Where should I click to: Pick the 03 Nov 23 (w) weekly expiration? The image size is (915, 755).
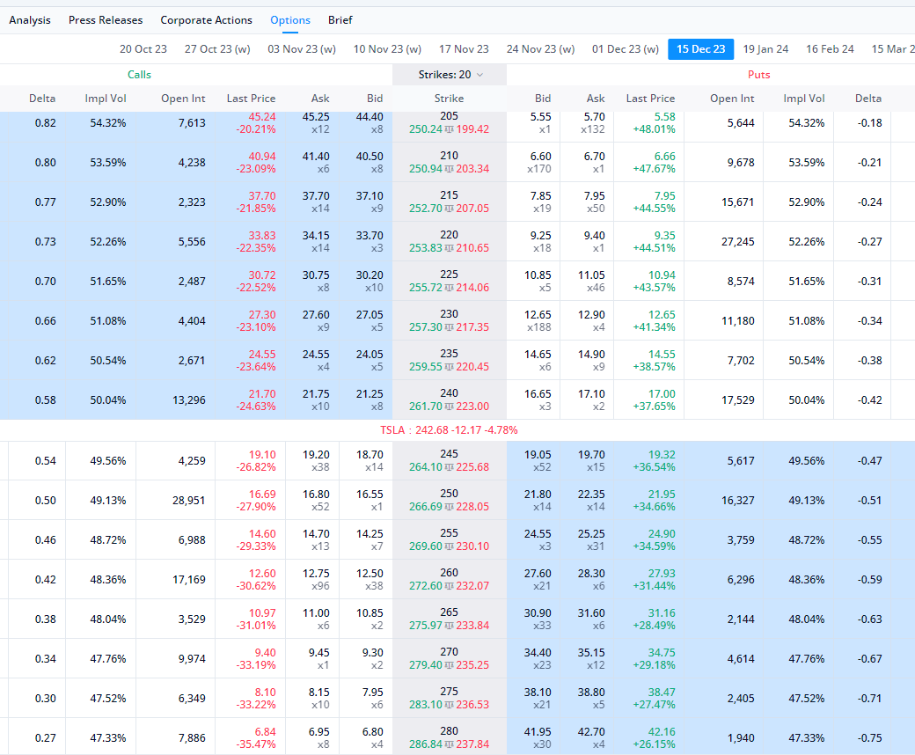[x=302, y=49]
